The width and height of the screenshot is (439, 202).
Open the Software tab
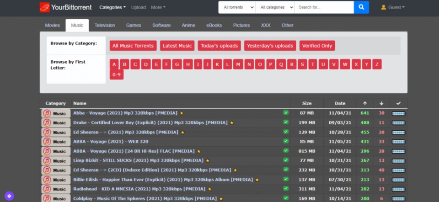pyautogui.click(x=161, y=25)
